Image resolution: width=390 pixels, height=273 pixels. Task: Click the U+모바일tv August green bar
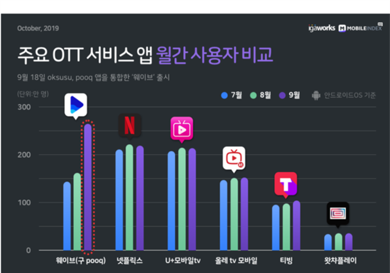182,199
